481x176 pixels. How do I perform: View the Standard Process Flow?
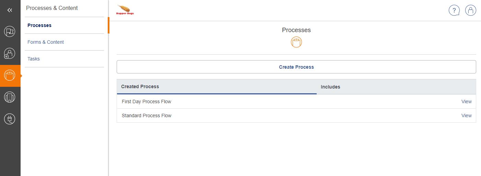(x=466, y=116)
